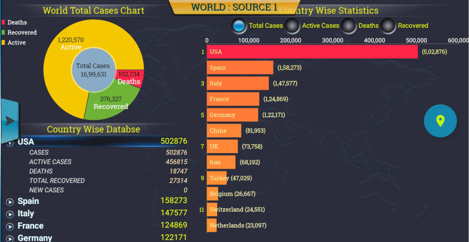This screenshot has width=469, height=242.
Task: Click the Total Cases donut center
Action: [93, 70]
